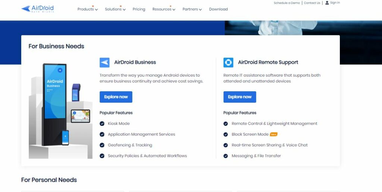Click check icon beside Real-time Screen Sharing
This screenshot has height=192, width=382.
[226, 145]
